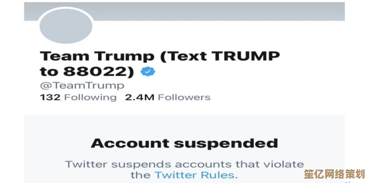Open the 132 Following list
Screen dimensions: 368x183
[x=78, y=97]
